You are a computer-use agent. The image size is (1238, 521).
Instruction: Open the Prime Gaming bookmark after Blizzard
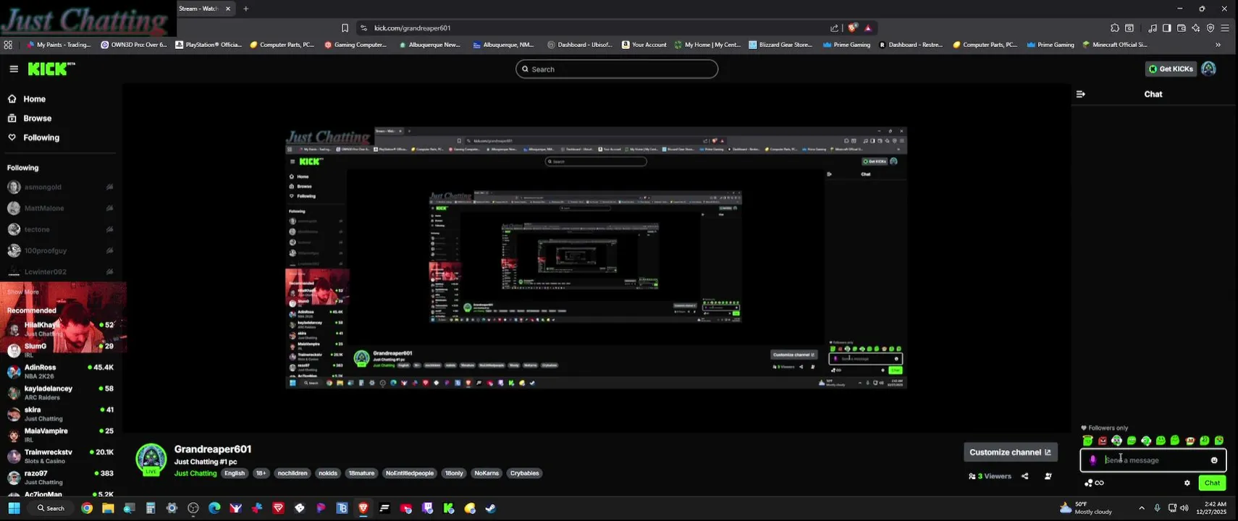point(846,45)
